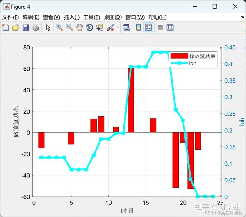Image resolution: width=246 pixels, height=217 pixels.
Task: Click the 80 left axis tick label
Action: click(x=27, y=47)
